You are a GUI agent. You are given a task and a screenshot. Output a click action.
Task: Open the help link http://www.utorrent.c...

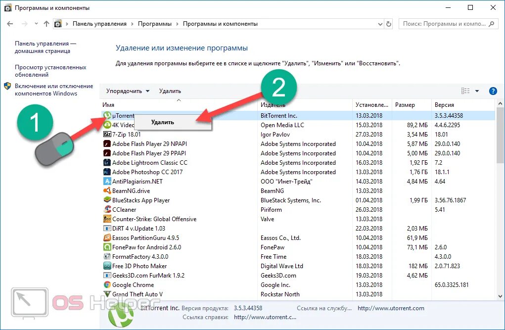click(x=265, y=317)
